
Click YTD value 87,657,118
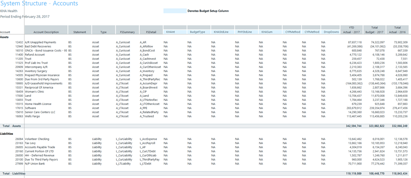coord(355,42)
